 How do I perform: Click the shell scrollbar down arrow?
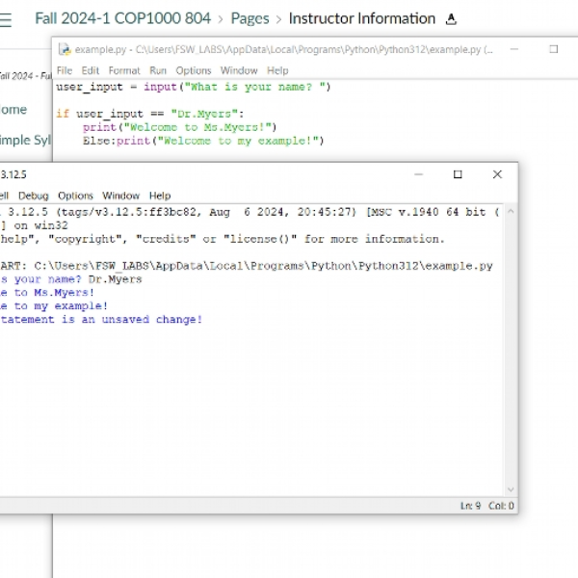point(511,489)
